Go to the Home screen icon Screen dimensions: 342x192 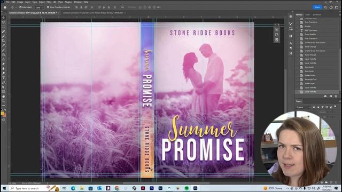tap(5, 7)
